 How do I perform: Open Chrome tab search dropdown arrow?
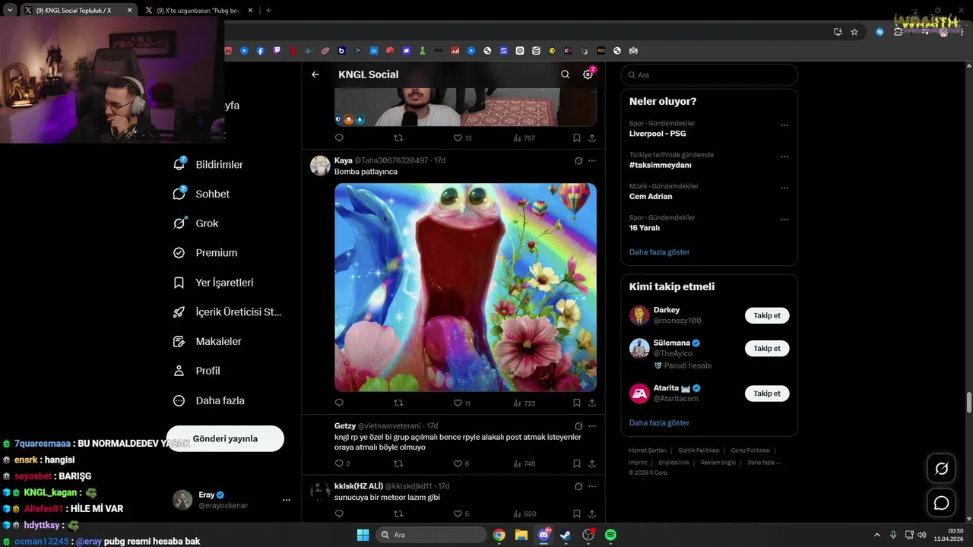point(10,11)
